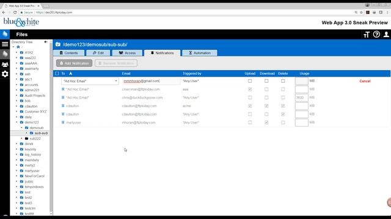Expand the accounts folder tree arrow
The width and height of the screenshot is (391, 219).
pyautogui.click(x=16, y=85)
